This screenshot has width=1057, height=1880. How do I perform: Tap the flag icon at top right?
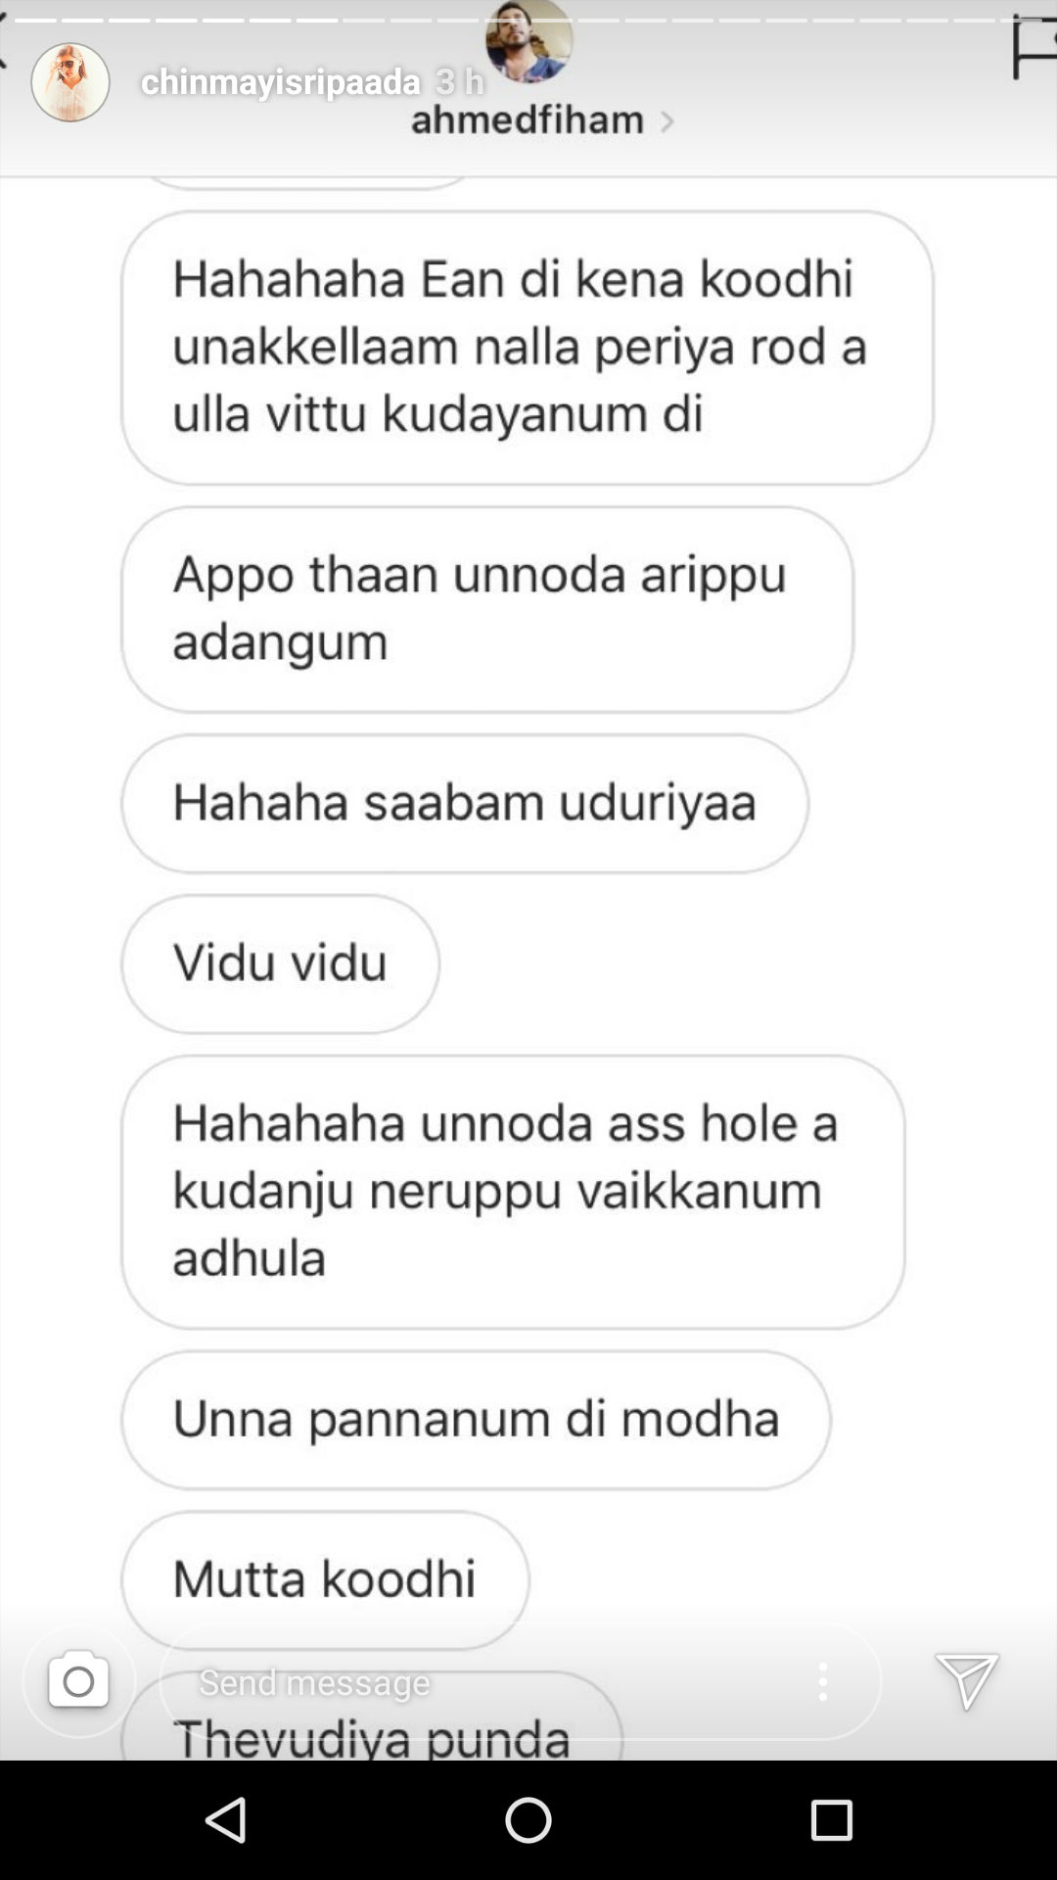point(1034,48)
